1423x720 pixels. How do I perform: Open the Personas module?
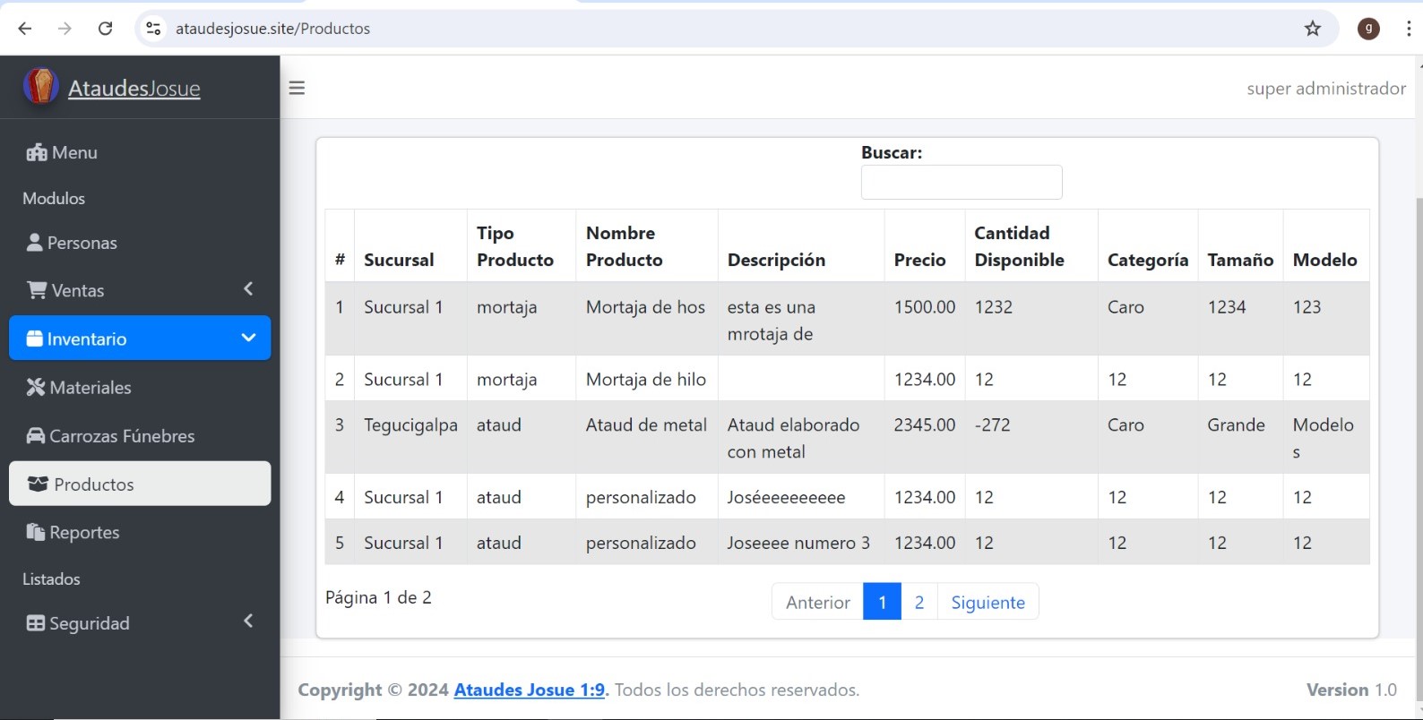pyautogui.click(x=82, y=243)
